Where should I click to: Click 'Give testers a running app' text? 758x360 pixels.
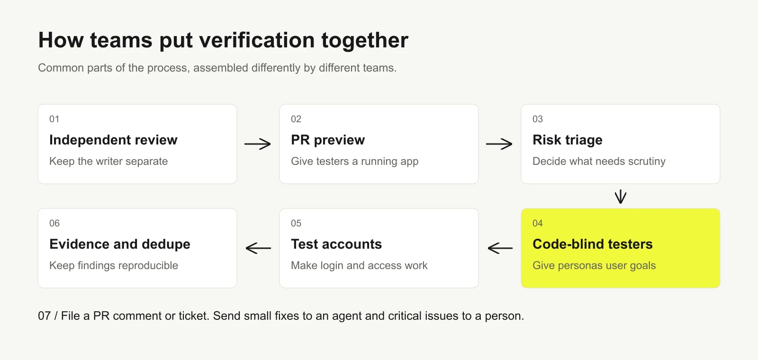point(355,161)
